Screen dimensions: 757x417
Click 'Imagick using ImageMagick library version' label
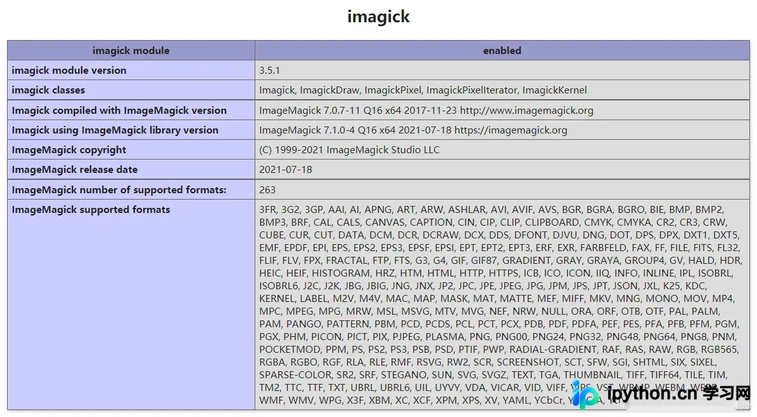(x=115, y=130)
